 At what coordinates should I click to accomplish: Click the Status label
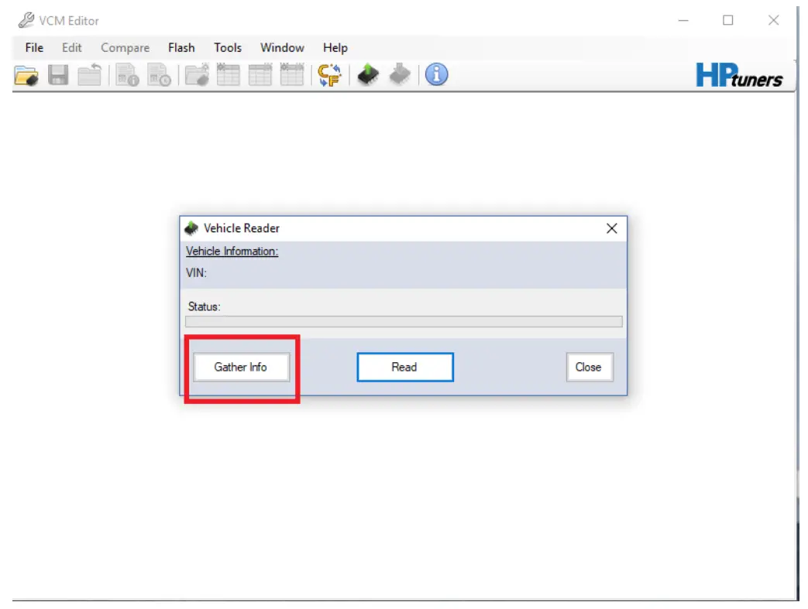[x=204, y=306]
